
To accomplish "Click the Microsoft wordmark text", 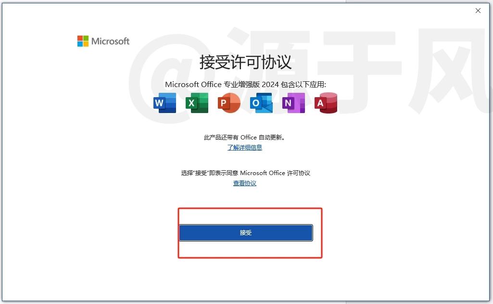I will [x=110, y=41].
